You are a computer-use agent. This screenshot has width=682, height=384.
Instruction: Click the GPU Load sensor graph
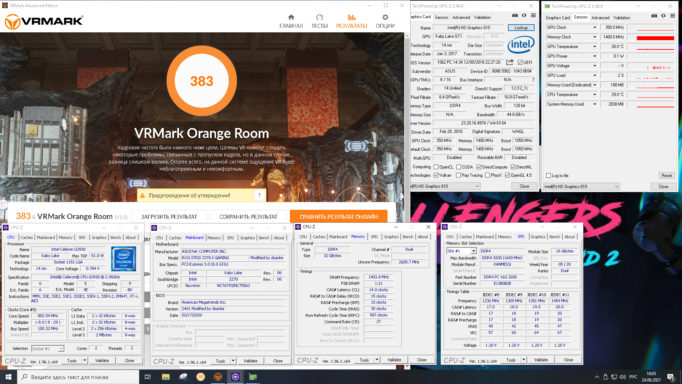point(651,75)
